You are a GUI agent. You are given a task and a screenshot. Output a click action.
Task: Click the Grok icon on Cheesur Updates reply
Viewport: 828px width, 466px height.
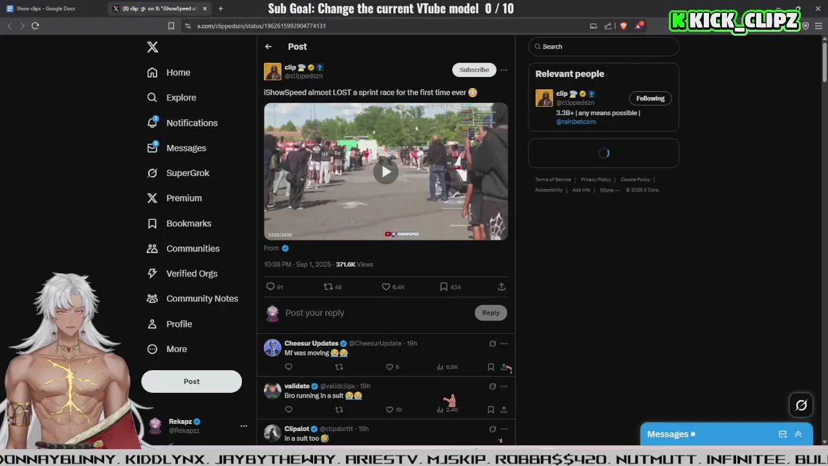pos(492,344)
